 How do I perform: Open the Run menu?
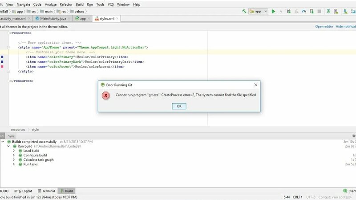coord(90,4)
